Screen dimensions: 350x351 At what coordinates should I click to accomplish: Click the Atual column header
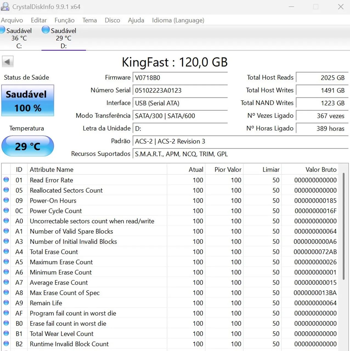click(x=186, y=169)
